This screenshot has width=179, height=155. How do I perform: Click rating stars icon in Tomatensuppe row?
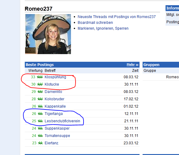(40, 136)
